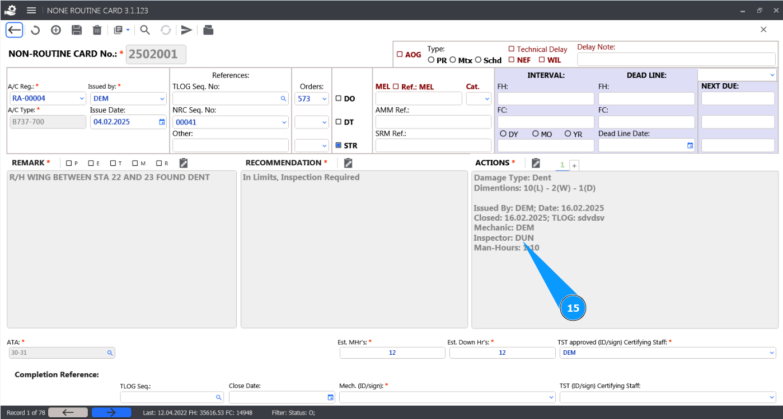Open the ACTIONS edit notepad icon
The width and height of the screenshot is (783, 419).
click(536, 163)
